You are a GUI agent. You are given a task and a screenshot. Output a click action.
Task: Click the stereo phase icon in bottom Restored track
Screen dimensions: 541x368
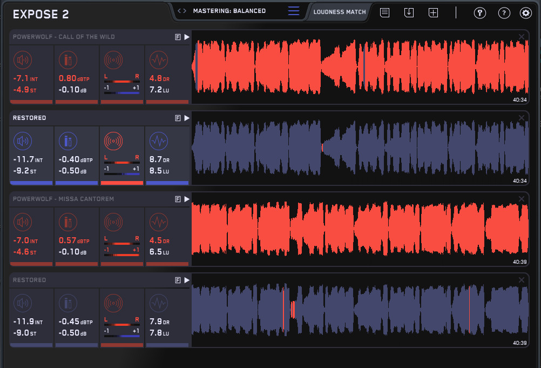pyautogui.click(x=113, y=304)
